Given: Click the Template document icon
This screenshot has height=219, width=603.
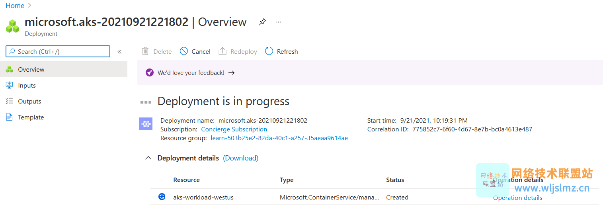Looking at the screenshot, I should pyautogui.click(x=9, y=117).
